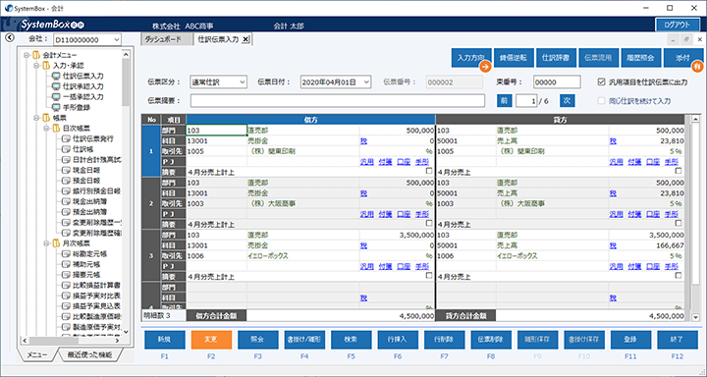Click the report icon beside 預金日報

tap(66, 181)
